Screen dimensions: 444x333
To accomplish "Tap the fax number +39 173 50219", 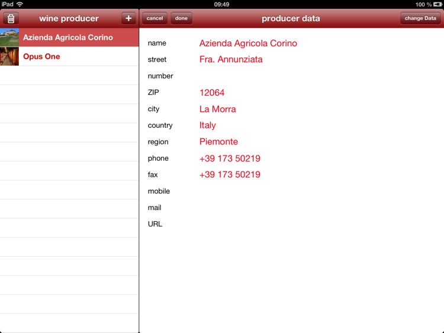I will (230, 174).
